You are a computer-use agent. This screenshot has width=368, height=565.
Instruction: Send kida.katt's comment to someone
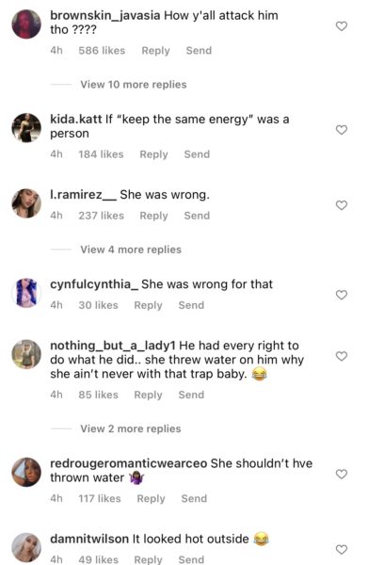tap(197, 154)
